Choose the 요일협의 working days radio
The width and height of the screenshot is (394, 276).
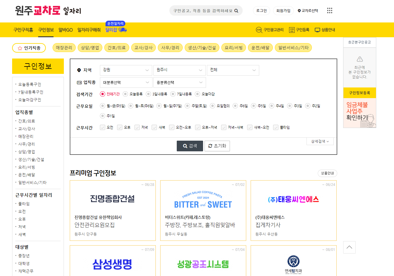[213, 106]
